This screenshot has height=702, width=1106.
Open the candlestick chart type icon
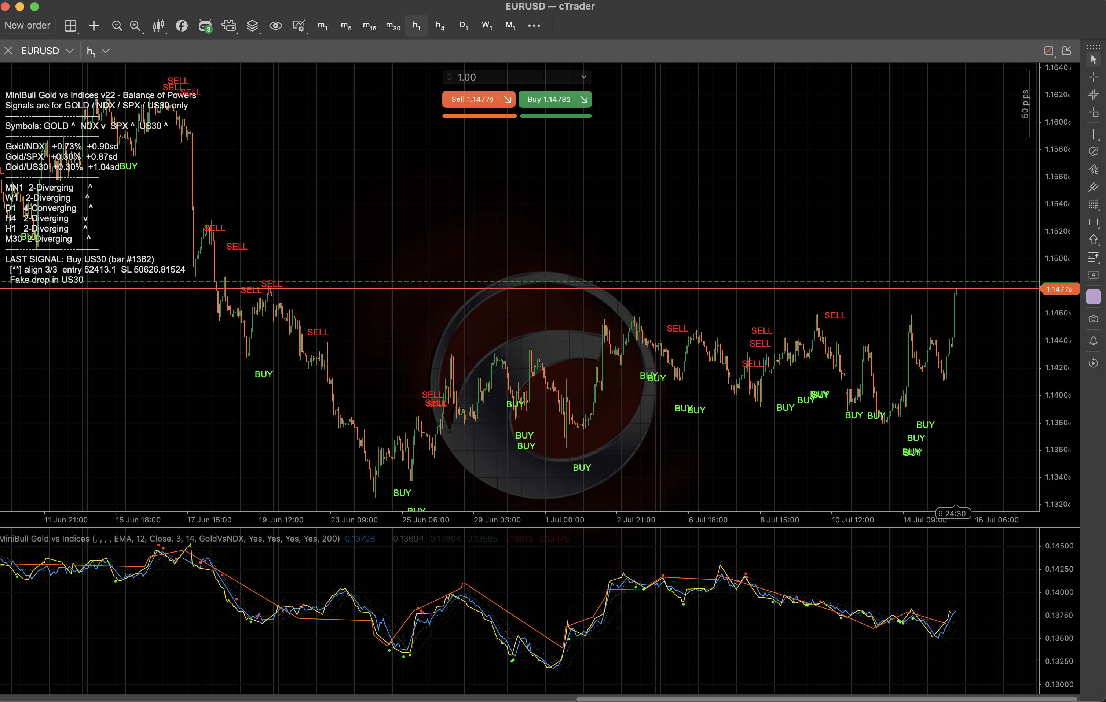tap(158, 26)
